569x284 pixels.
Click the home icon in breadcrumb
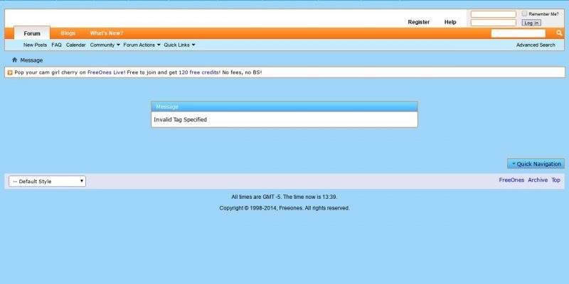click(x=14, y=60)
